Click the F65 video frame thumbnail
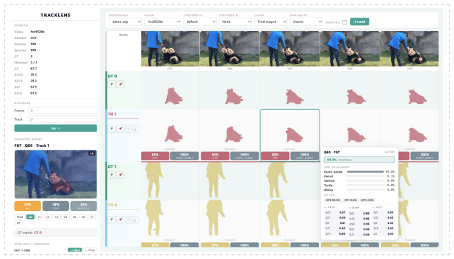This screenshot has width=454, height=259. click(x=170, y=49)
